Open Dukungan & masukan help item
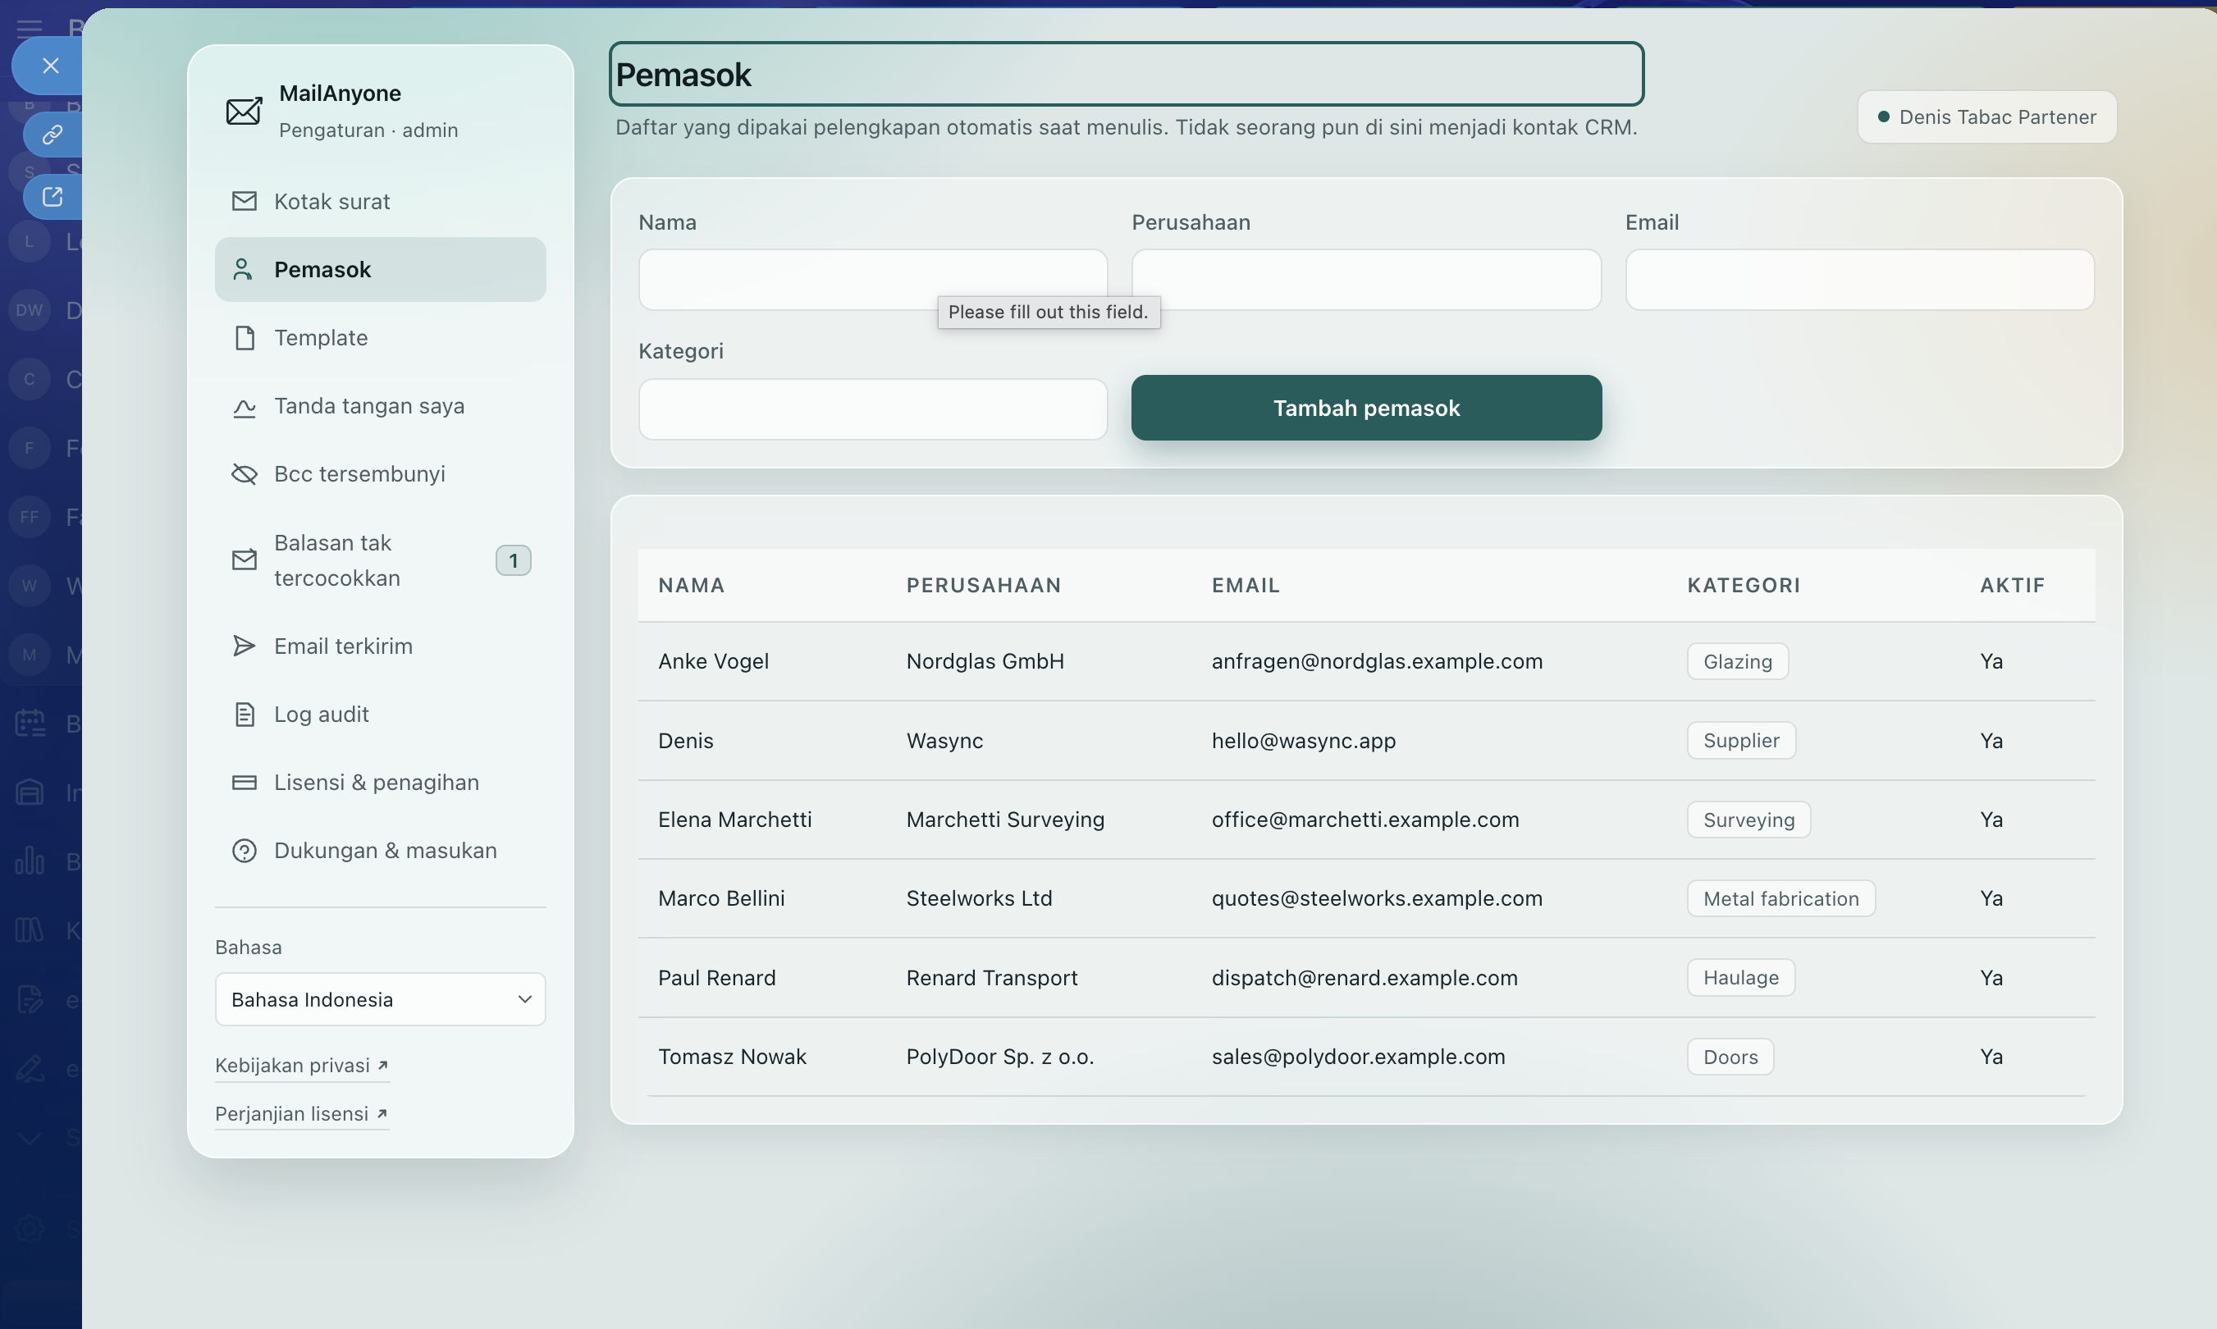The image size is (2217, 1329). (x=380, y=850)
